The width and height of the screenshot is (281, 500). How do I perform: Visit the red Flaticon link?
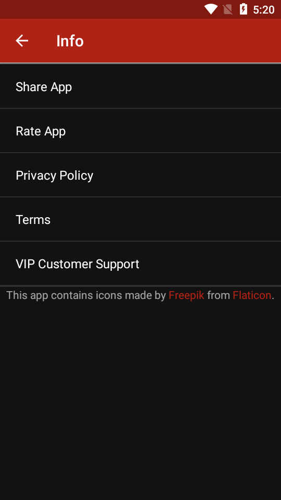point(252,295)
